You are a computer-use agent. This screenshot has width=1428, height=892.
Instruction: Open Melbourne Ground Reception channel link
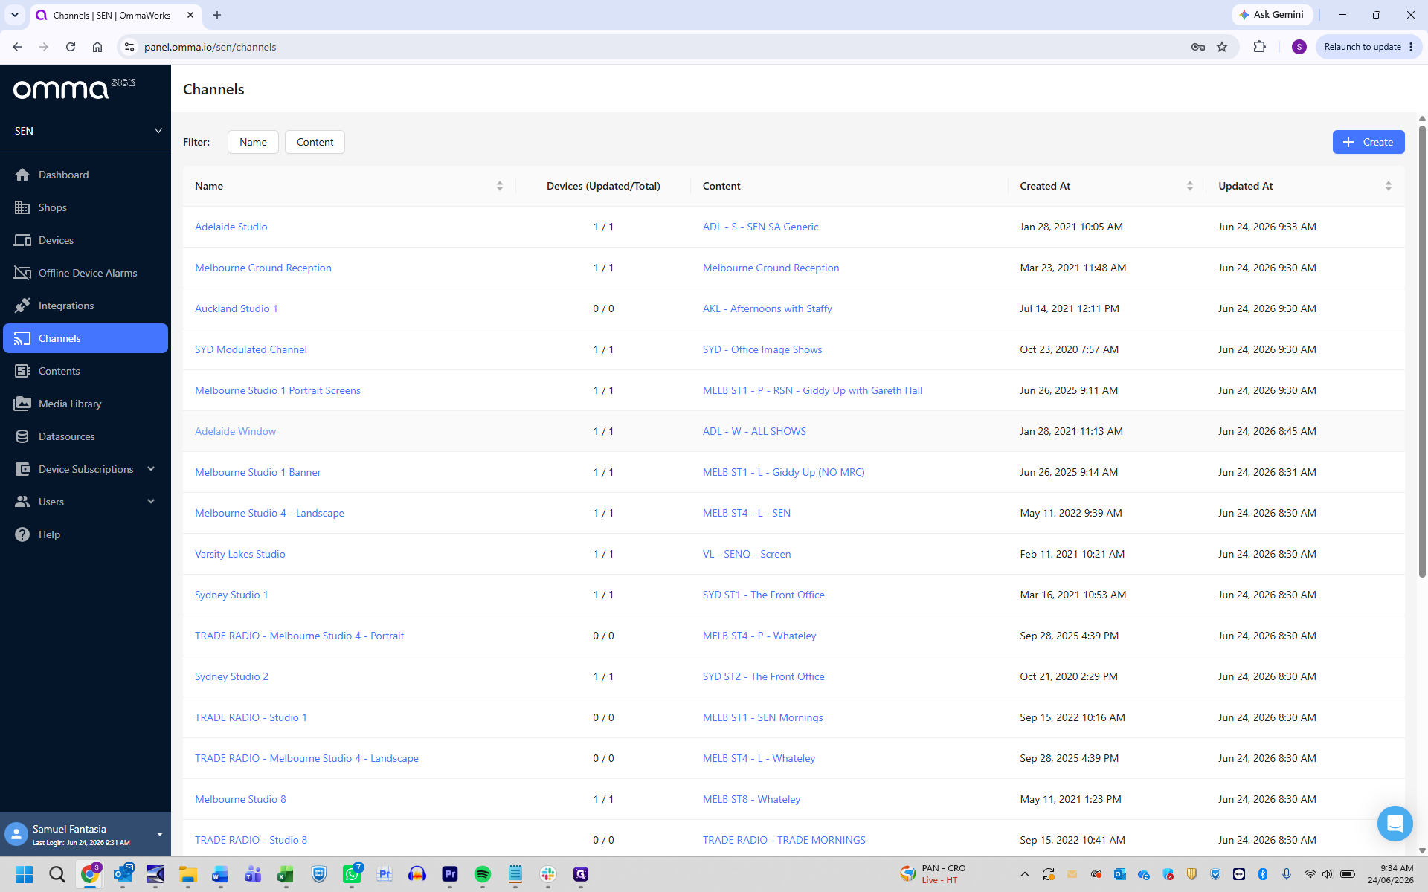pyautogui.click(x=263, y=268)
